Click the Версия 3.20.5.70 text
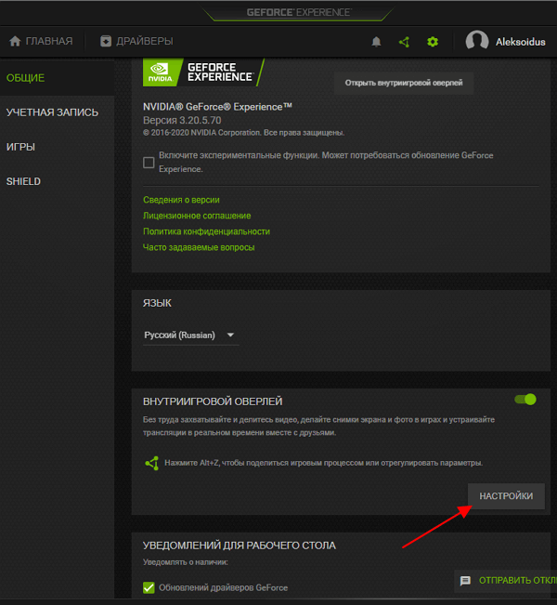The width and height of the screenshot is (557, 605). [x=182, y=121]
